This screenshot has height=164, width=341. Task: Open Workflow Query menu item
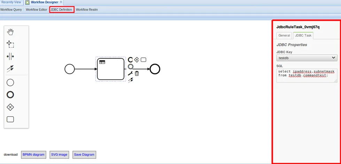coord(11,9)
